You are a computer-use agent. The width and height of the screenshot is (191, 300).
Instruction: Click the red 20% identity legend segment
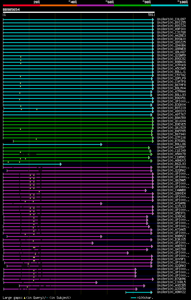pyautogui.click(x=21, y=5)
